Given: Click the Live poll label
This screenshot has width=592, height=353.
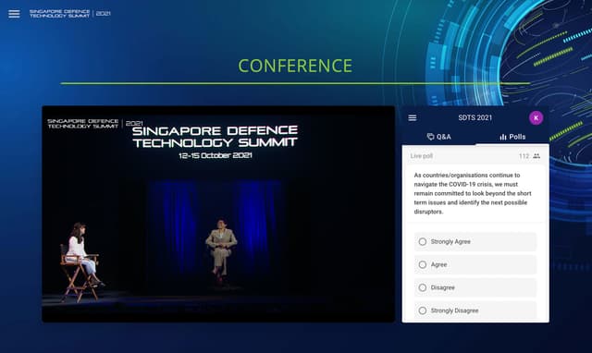Looking at the screenshot, I should (422, 156).
